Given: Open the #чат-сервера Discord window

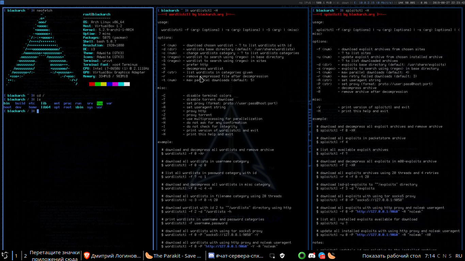Looking at the screenshot, I should 236,256.
